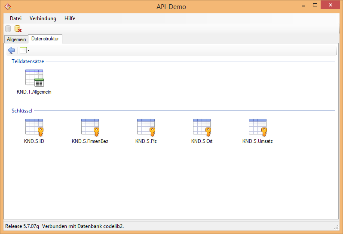Screen dimensions: 343x234
Task: Click the Schlüssel group header
Action: tap(22, 111)
